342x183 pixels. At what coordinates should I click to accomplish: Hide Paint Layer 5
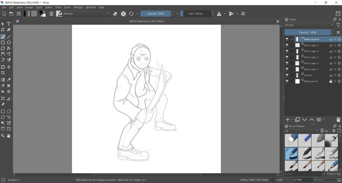[287, 45]
